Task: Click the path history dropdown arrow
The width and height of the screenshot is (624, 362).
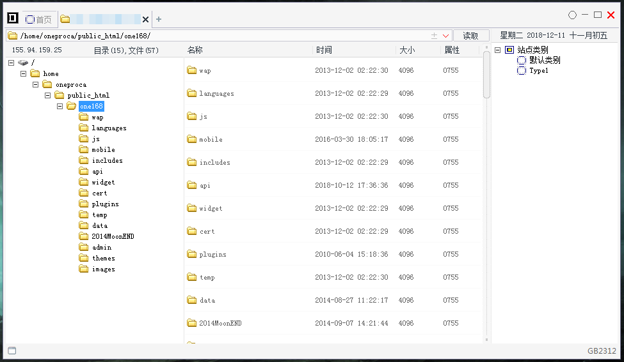Action: pos(445,36)
